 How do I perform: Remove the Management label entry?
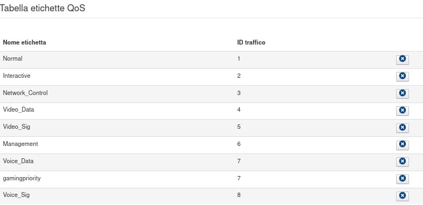(x=402, y=145)
